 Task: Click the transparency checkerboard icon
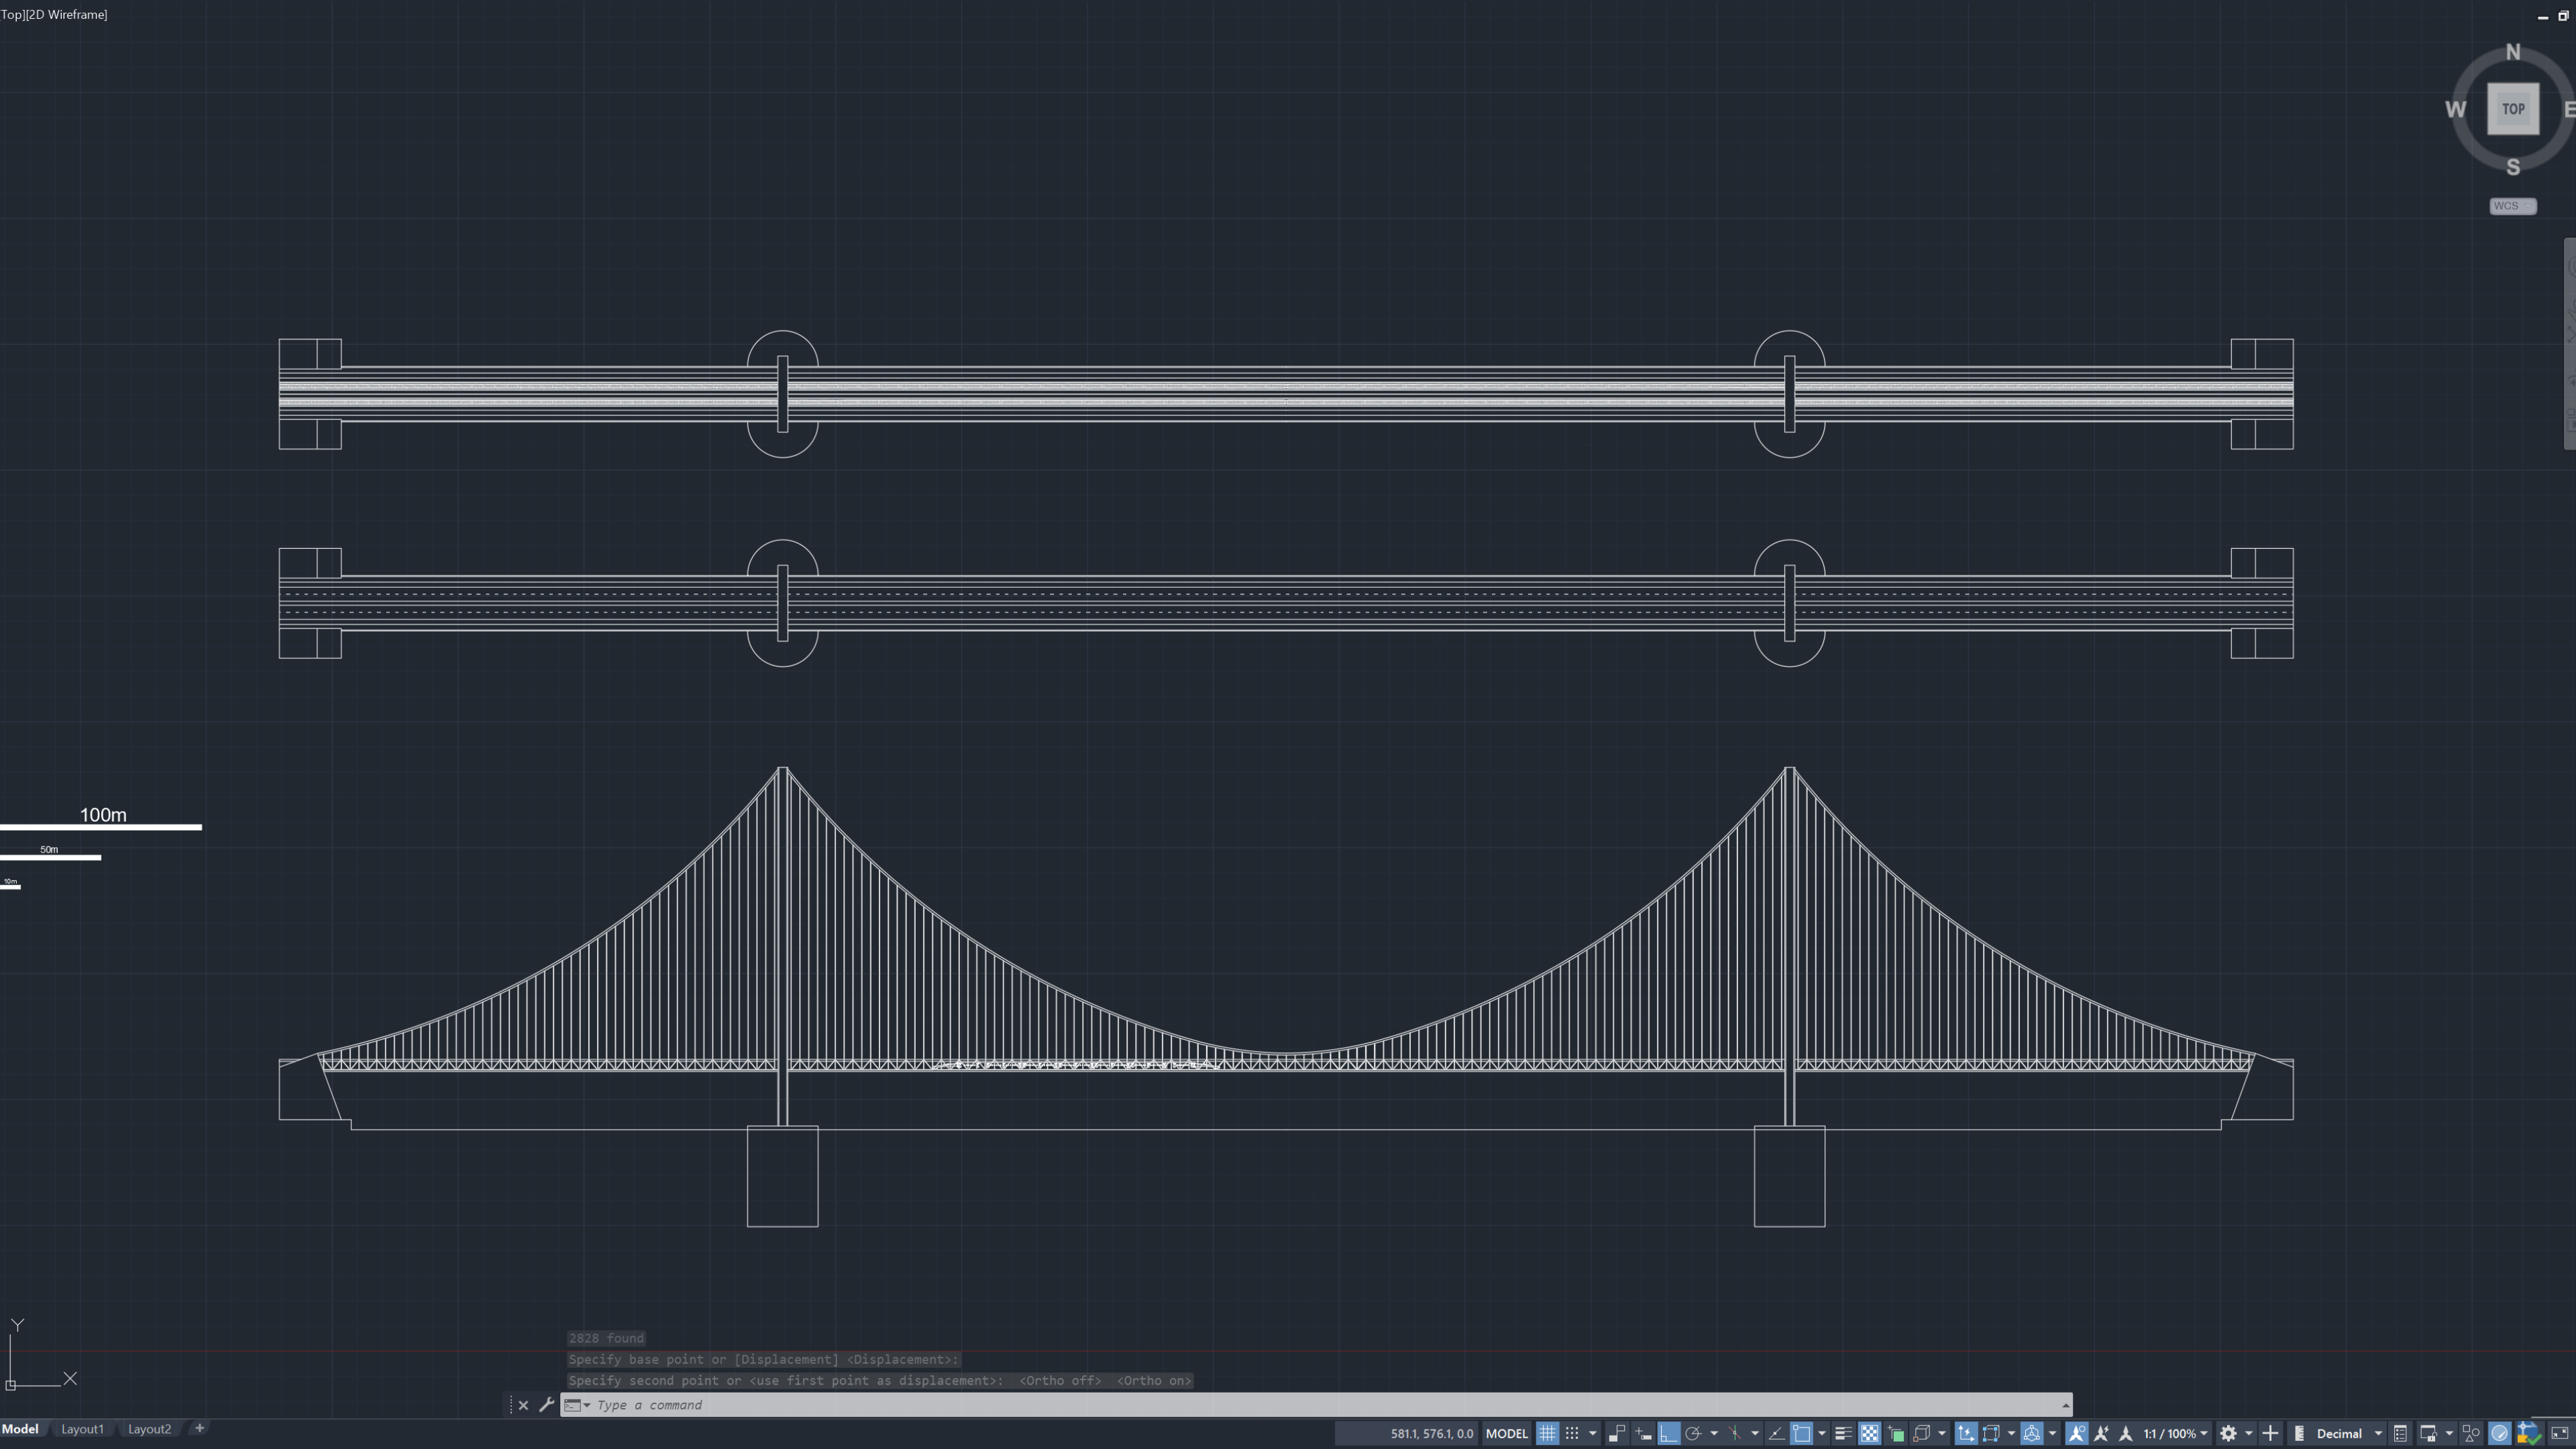point(1869,1433)
